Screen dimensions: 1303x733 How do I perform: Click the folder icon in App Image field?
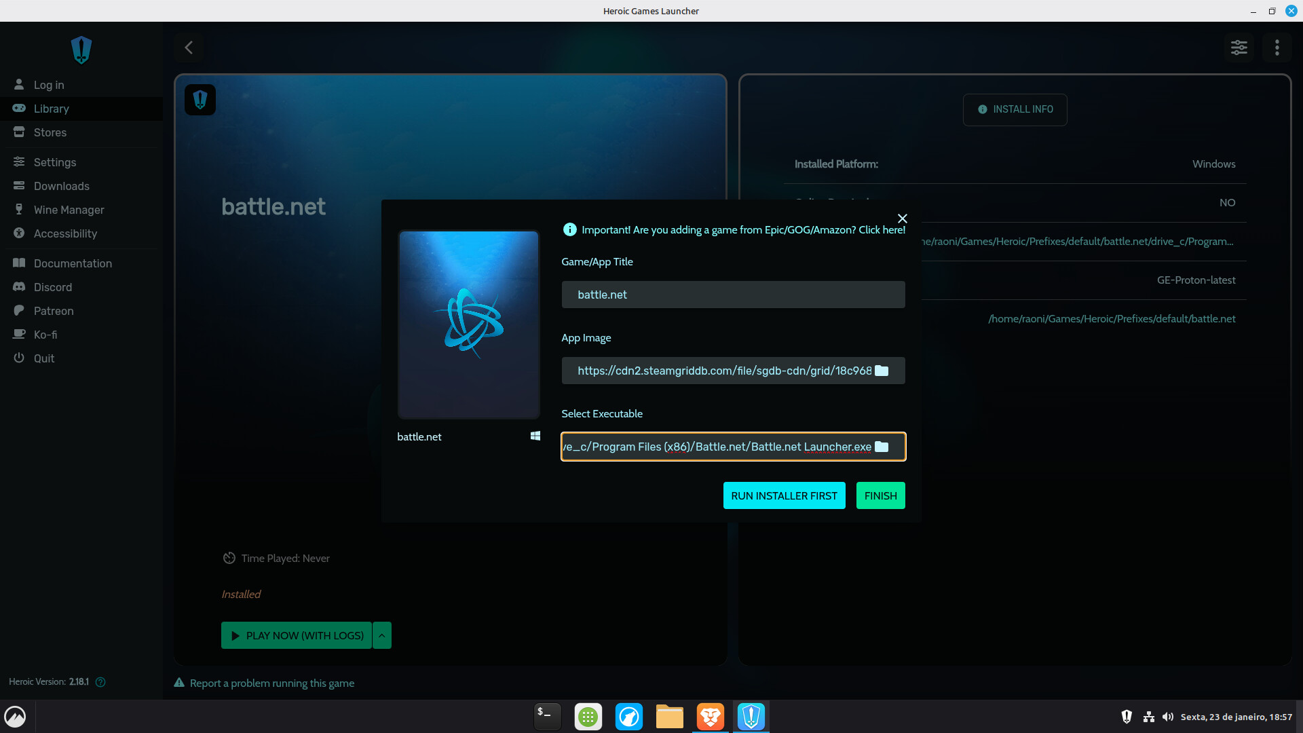pyautogui.click(x=882, y=371)
